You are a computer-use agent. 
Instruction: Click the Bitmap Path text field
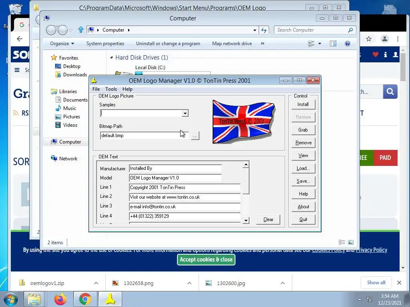click(x=144, y=136)
